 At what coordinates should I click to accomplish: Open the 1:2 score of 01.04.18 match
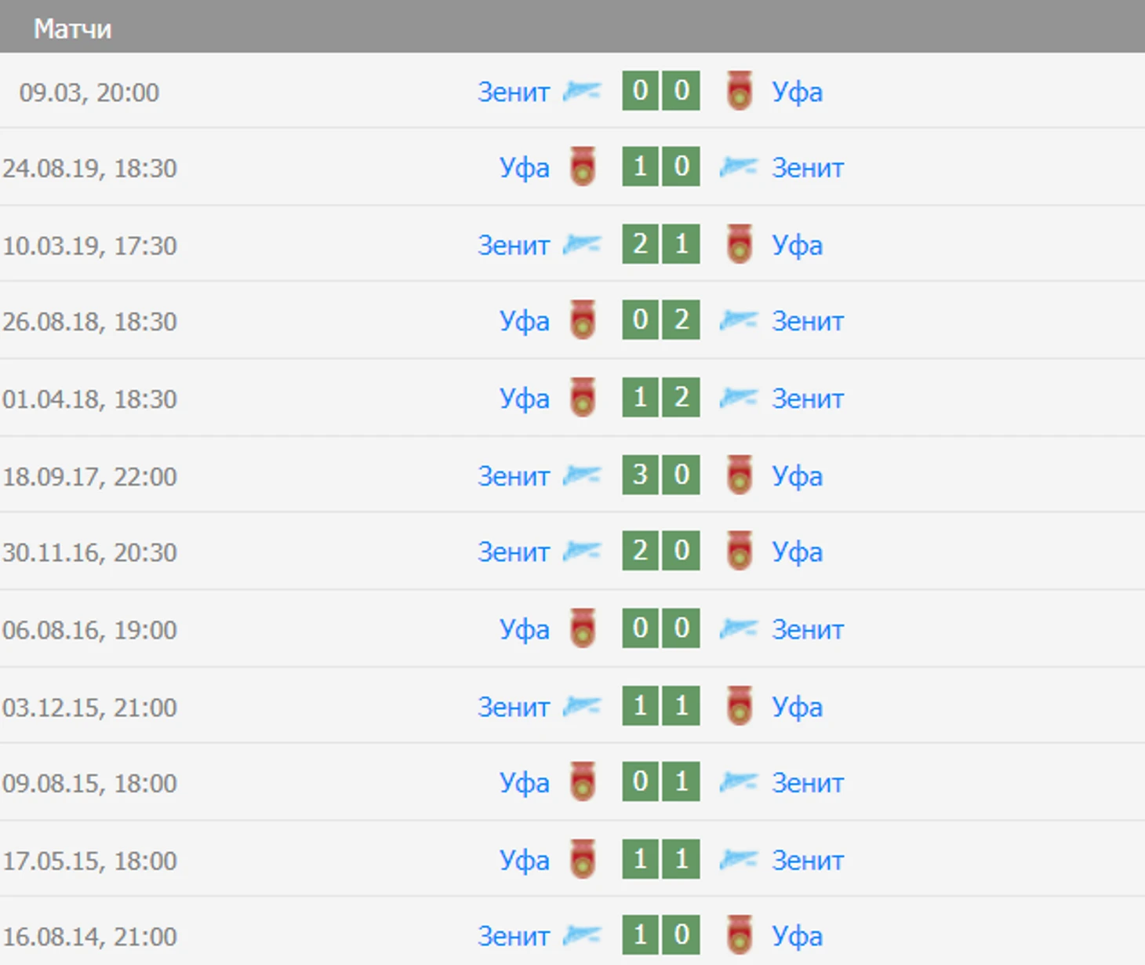pyautogui.click(x=661, y=397)
